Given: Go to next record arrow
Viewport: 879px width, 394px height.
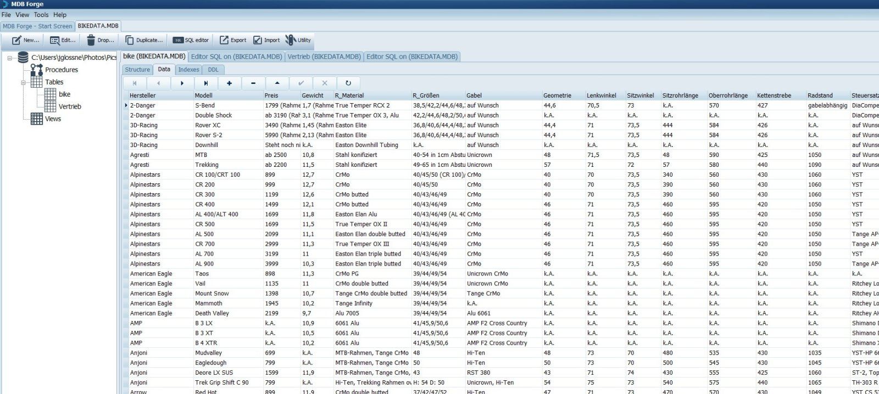Looking at the screenshot, I should (182, 83).
